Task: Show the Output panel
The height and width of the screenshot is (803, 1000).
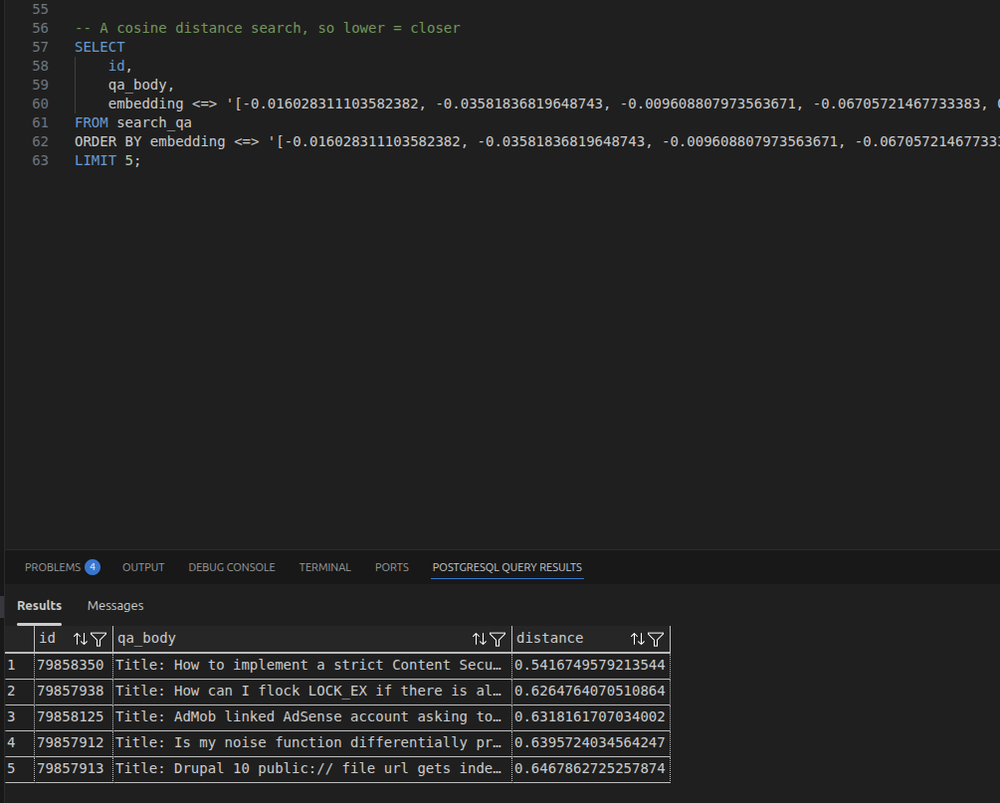Action: (143, 567)
